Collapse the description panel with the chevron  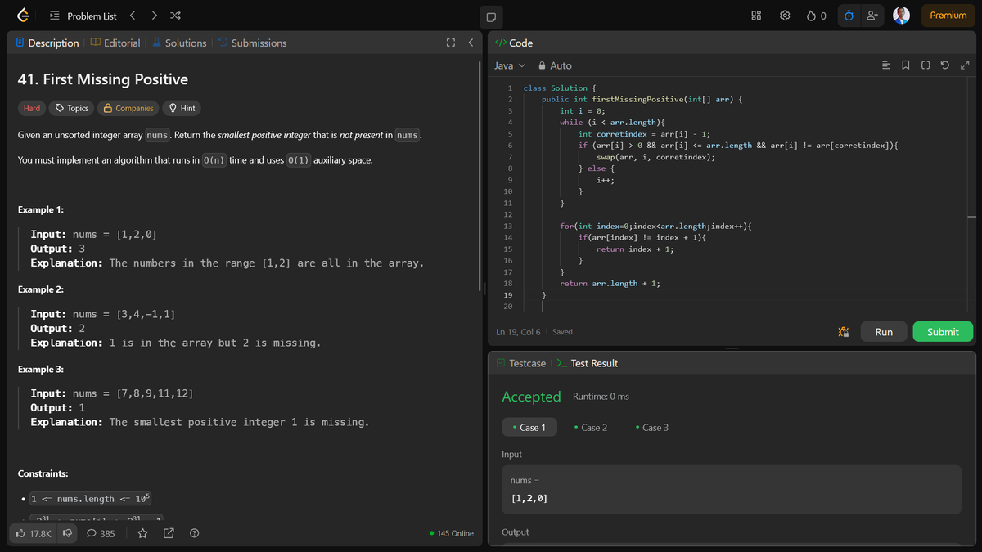[x=471, y=43]
